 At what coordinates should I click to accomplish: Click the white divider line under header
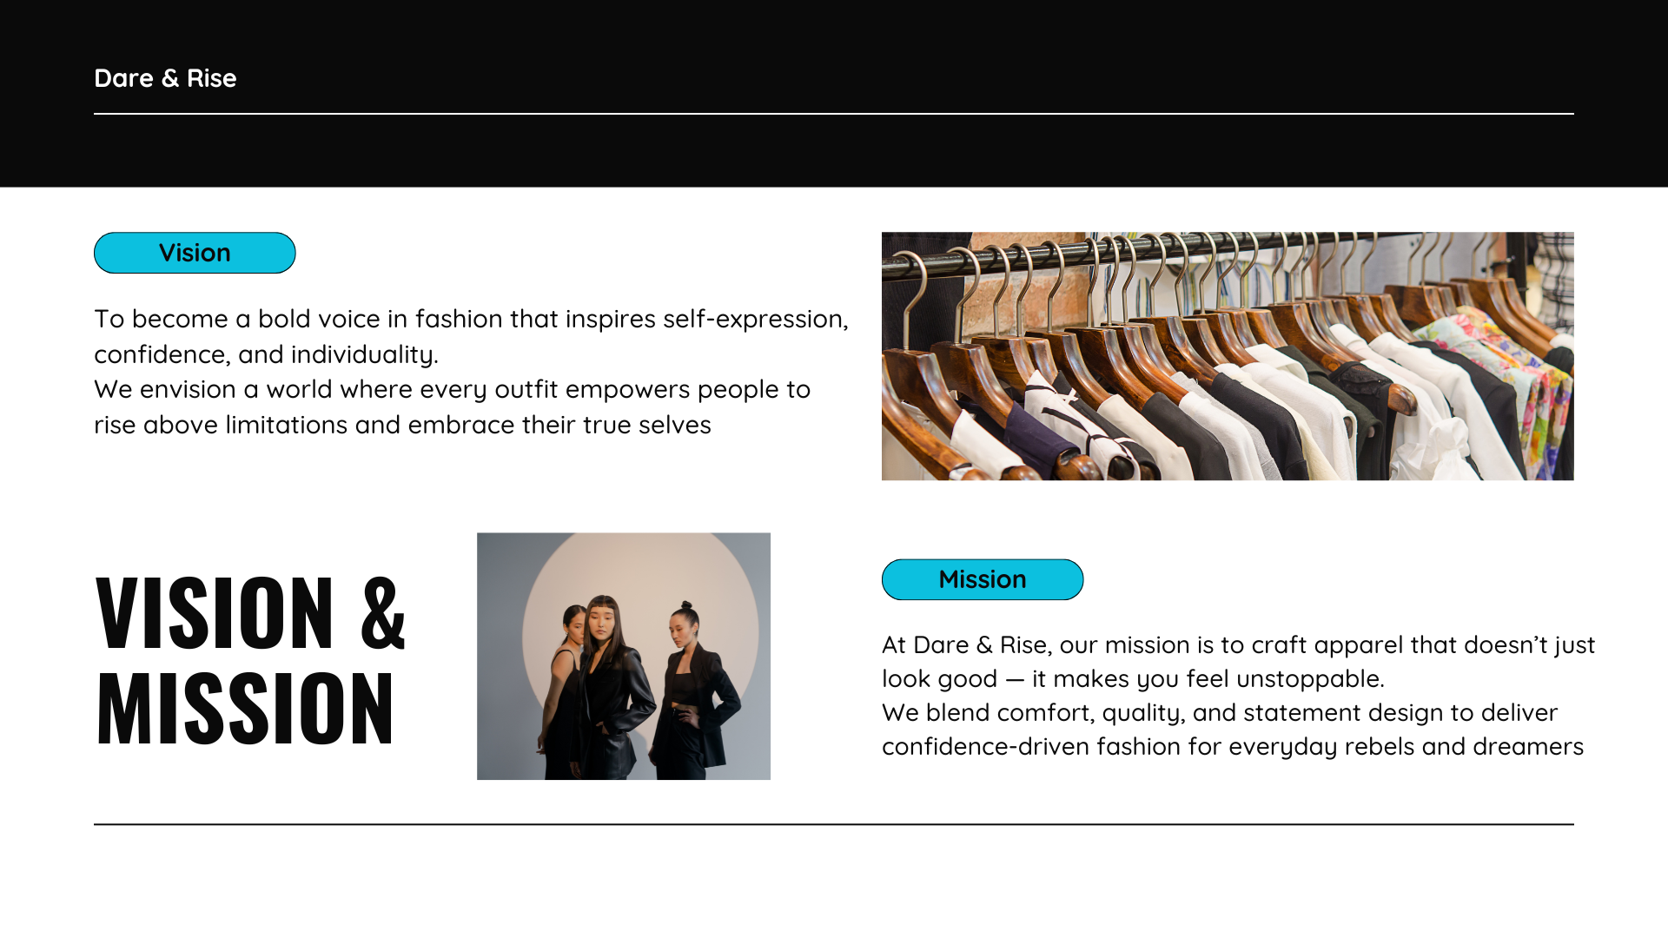point(834,114)
